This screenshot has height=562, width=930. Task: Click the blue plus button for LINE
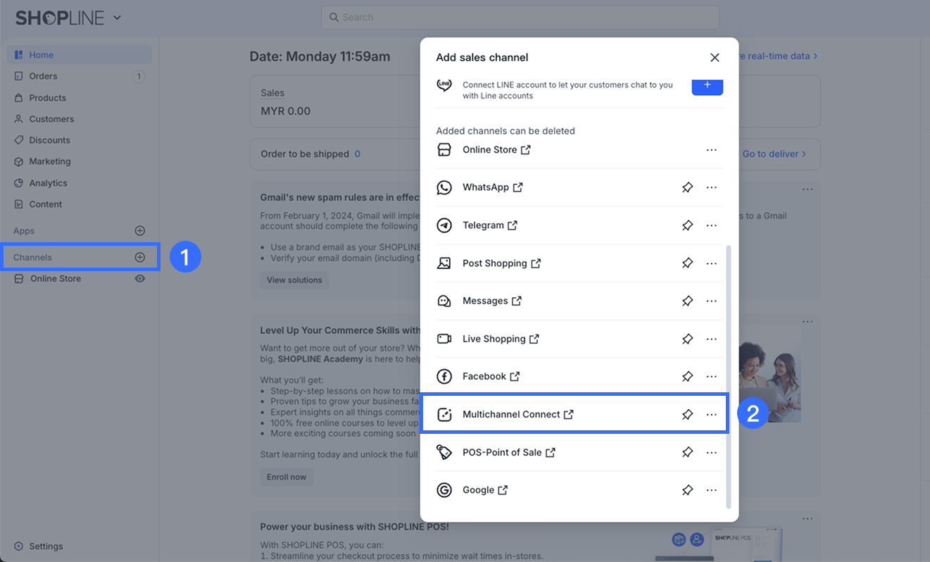pyautogui.click(x=707, y=86)
